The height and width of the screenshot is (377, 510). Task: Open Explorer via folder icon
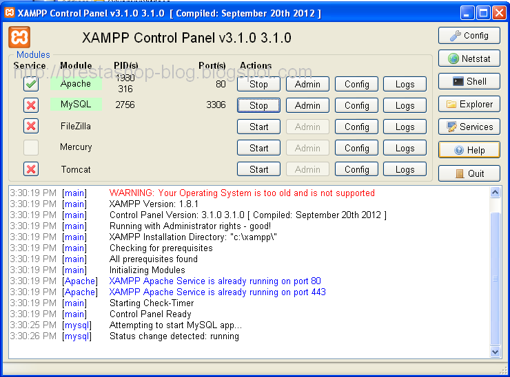click(469, 104)
